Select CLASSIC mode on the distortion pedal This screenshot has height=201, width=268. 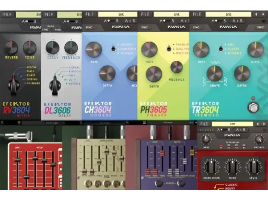(231, 185)
